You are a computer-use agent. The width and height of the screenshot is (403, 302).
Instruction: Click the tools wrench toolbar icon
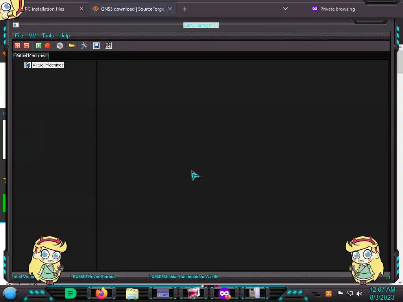(x=84, y=46)
